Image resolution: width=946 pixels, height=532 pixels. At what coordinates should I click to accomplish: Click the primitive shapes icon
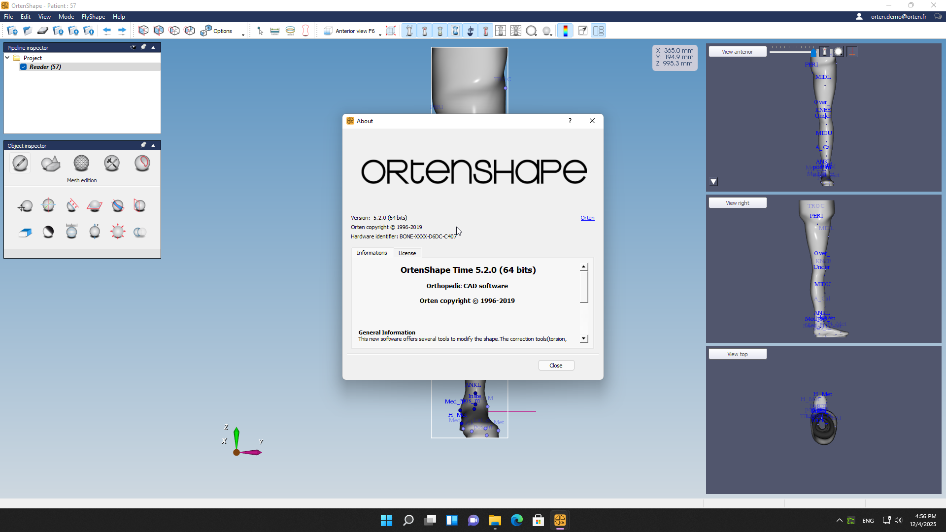point(50,163)
